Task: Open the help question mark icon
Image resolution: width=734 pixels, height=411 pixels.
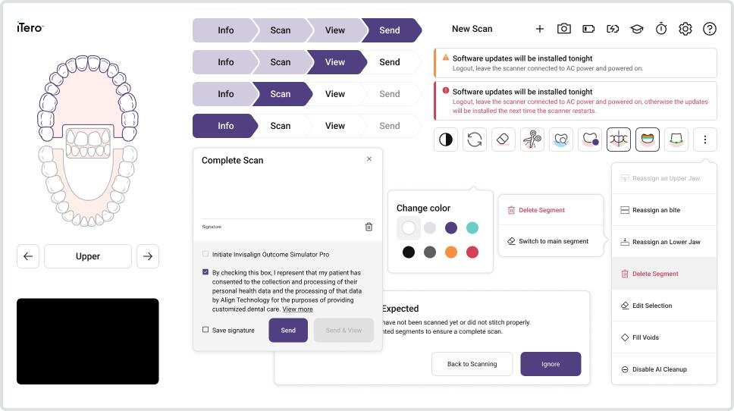Action: [x=710, y=29]
